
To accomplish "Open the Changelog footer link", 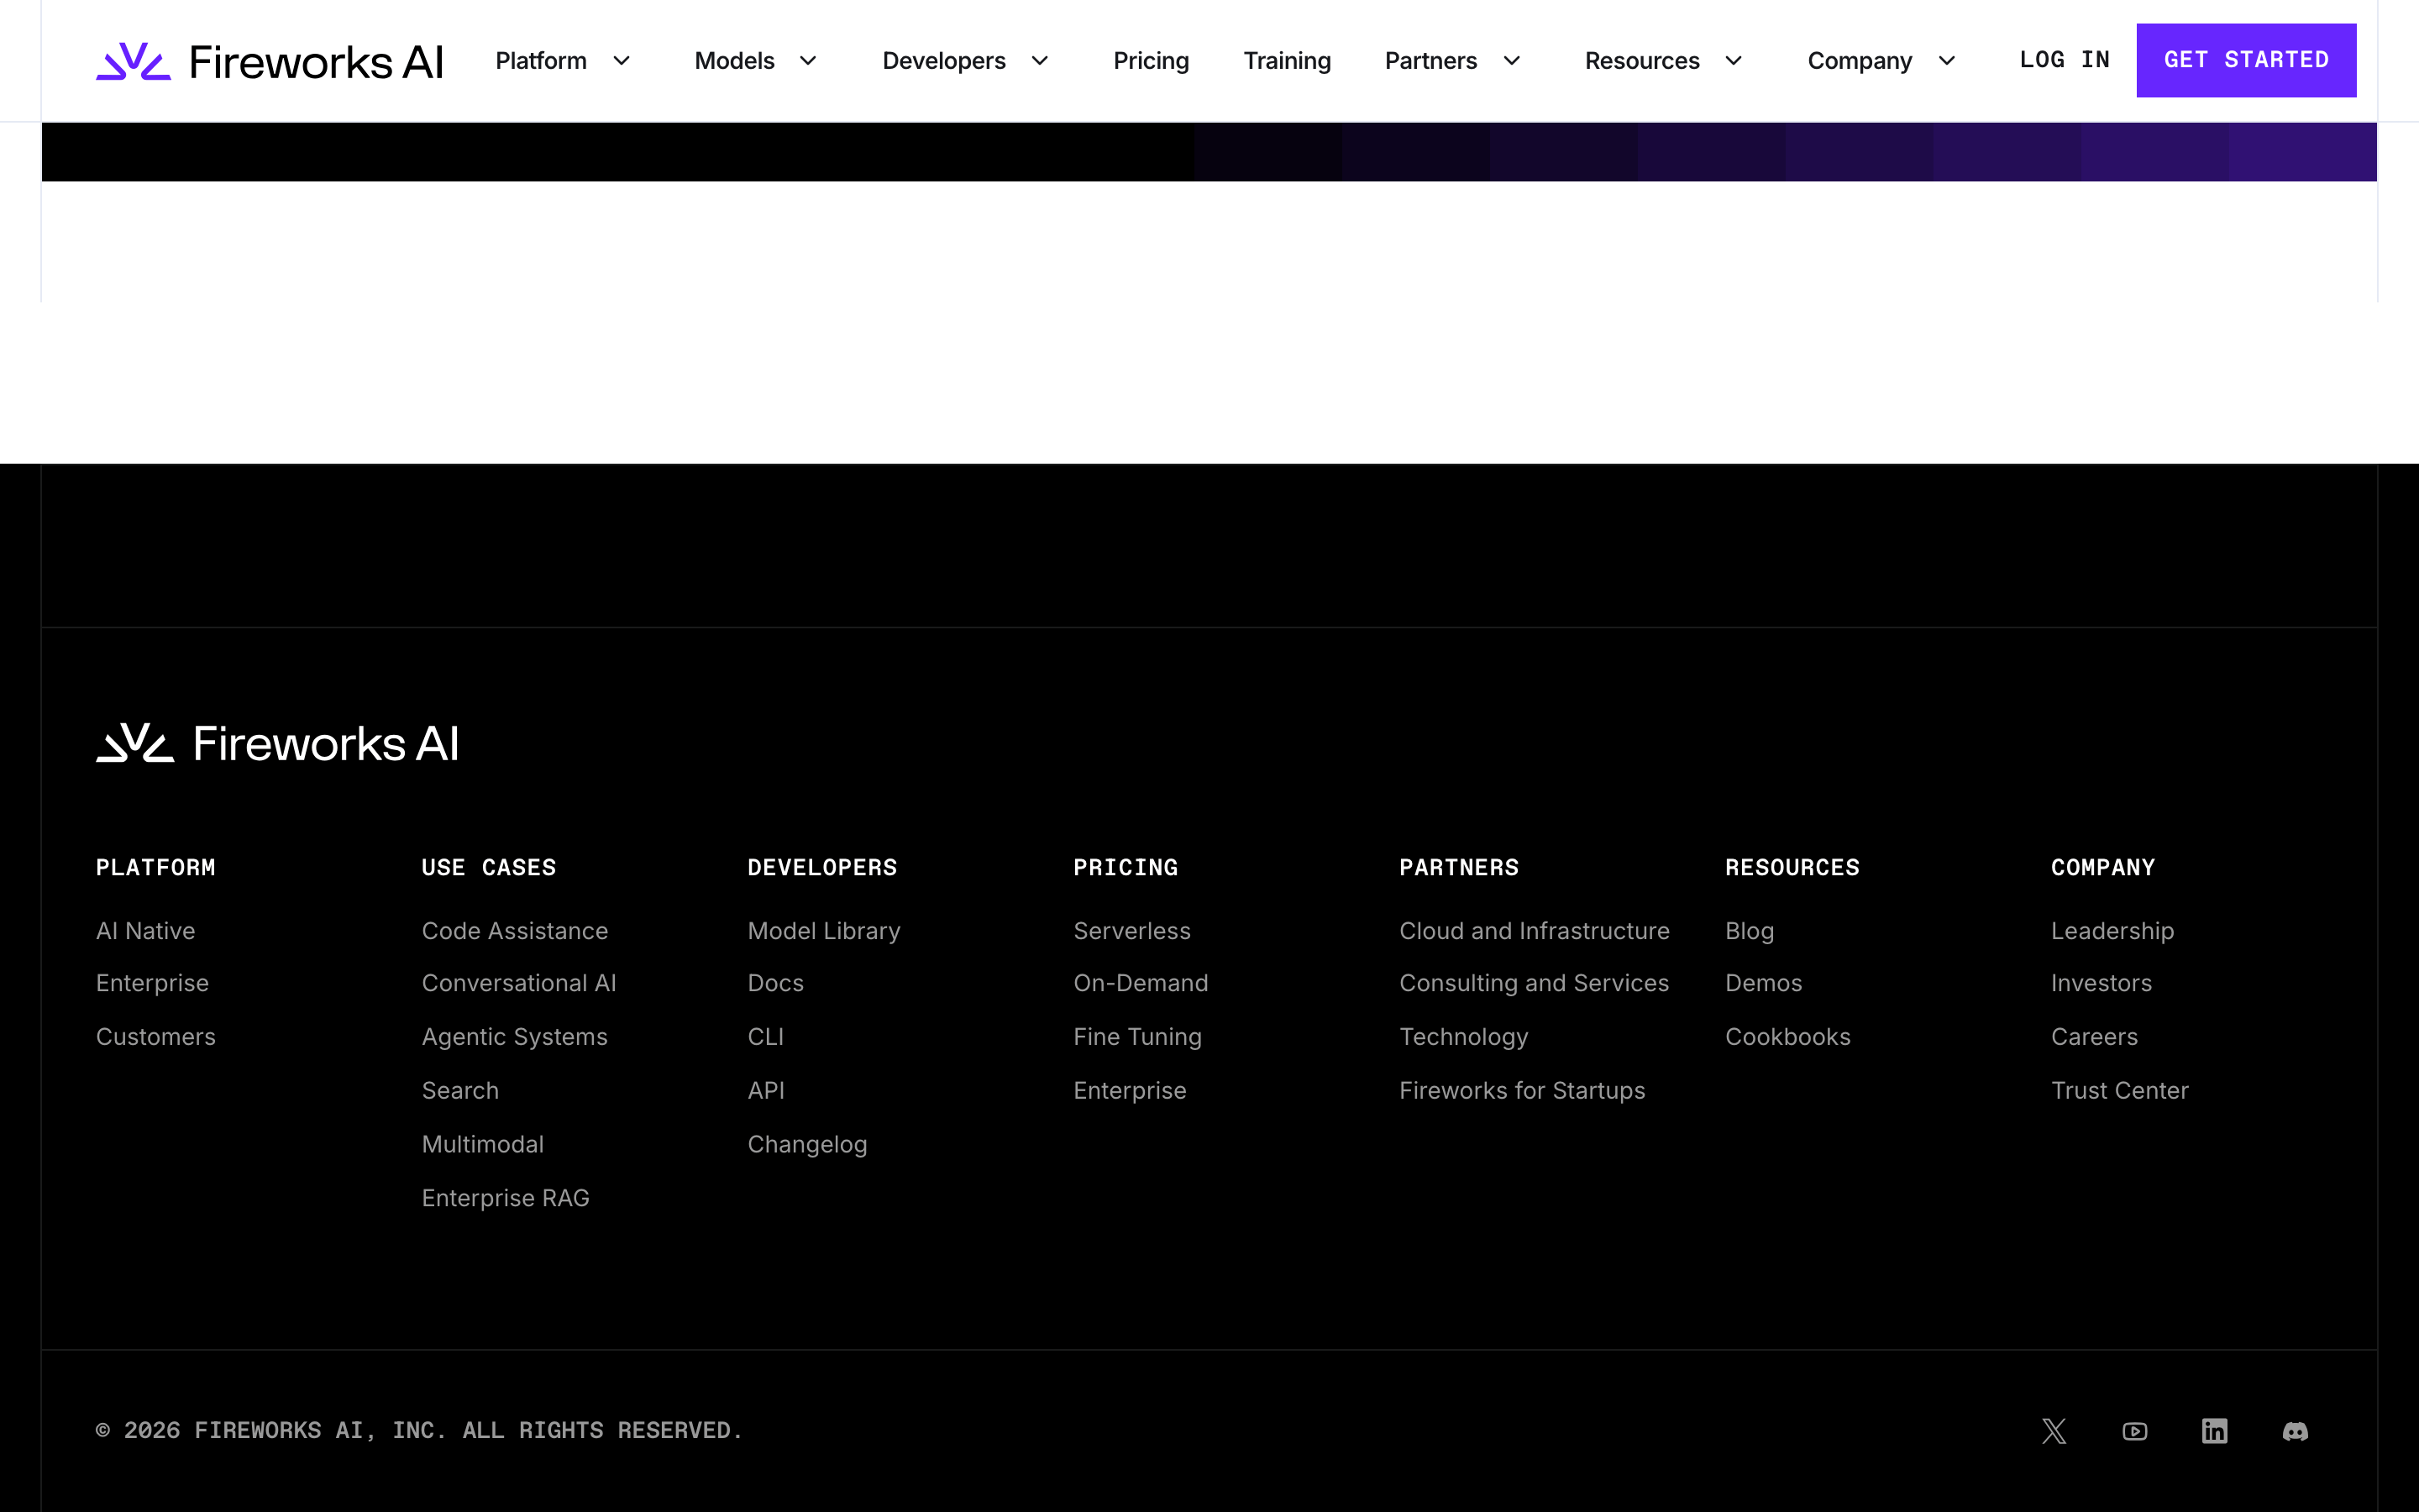I will 808,1144.
